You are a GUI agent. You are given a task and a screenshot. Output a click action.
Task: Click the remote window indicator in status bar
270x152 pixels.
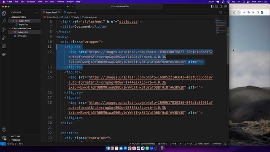tap(3, 144)
